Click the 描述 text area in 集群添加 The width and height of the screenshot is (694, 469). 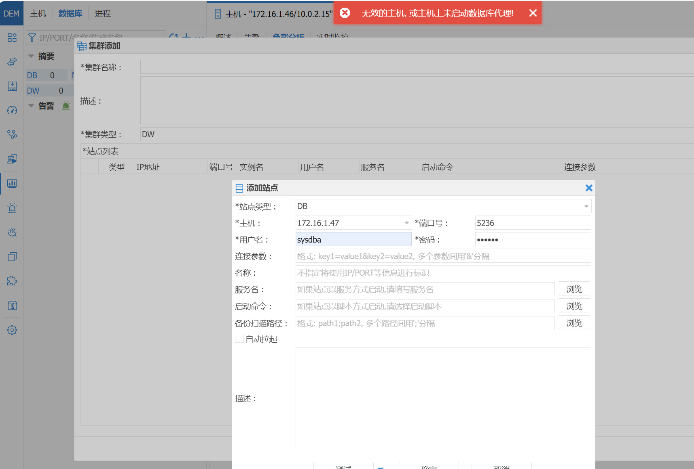[x=417, y=100]
